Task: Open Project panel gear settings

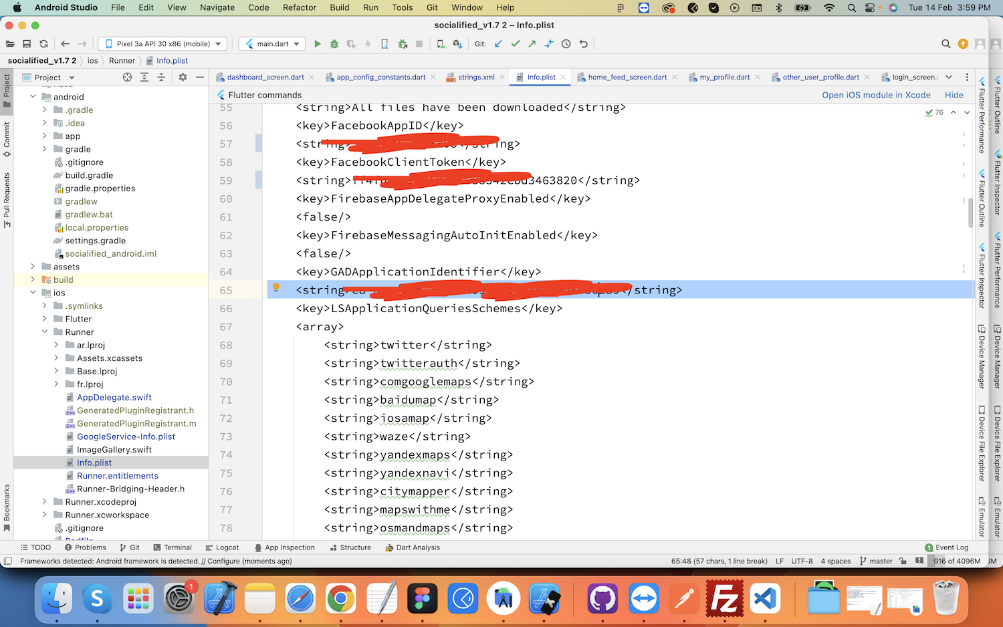Action: pyautogui.click(x=183, y=78)
